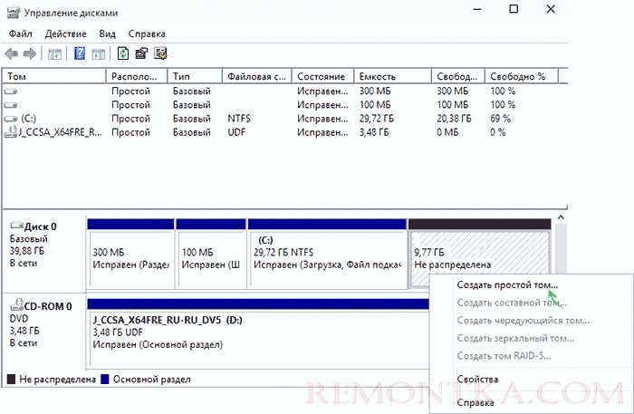
Task: Open the Справка menu in menu bar
Action: click(x=147, y=34)
